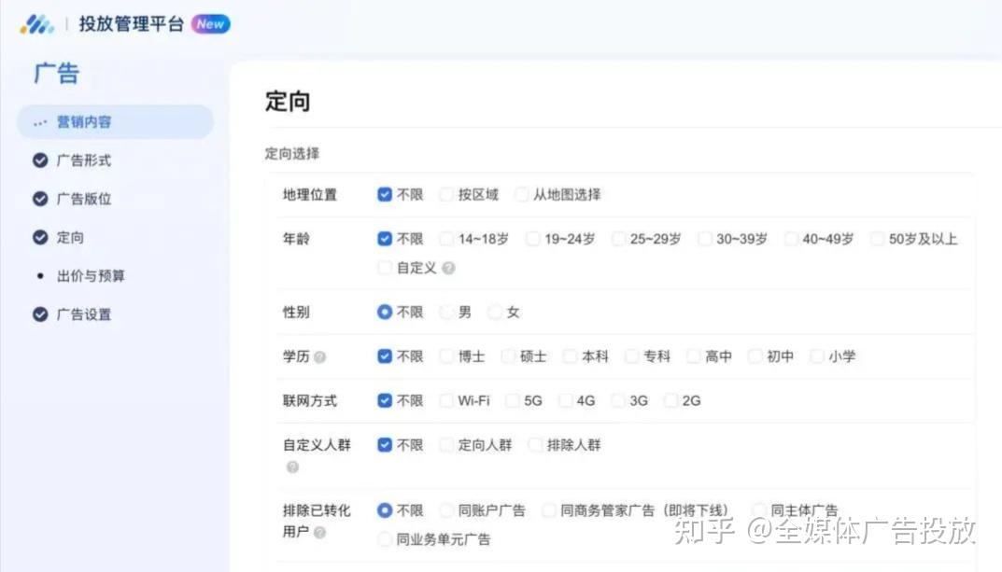This screenshot has width=1002, height=572.
Task: Go to the 广告设置 step
Action: point(84,314)
